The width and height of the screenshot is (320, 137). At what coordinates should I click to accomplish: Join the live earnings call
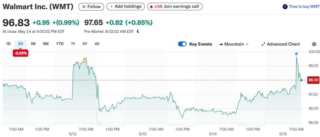(x=175, y=6)
